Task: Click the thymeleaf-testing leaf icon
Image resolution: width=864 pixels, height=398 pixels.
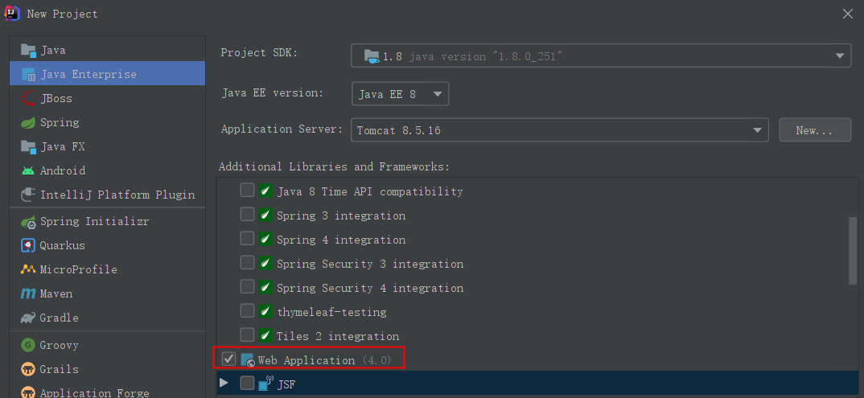Action: tap(265, 311)
